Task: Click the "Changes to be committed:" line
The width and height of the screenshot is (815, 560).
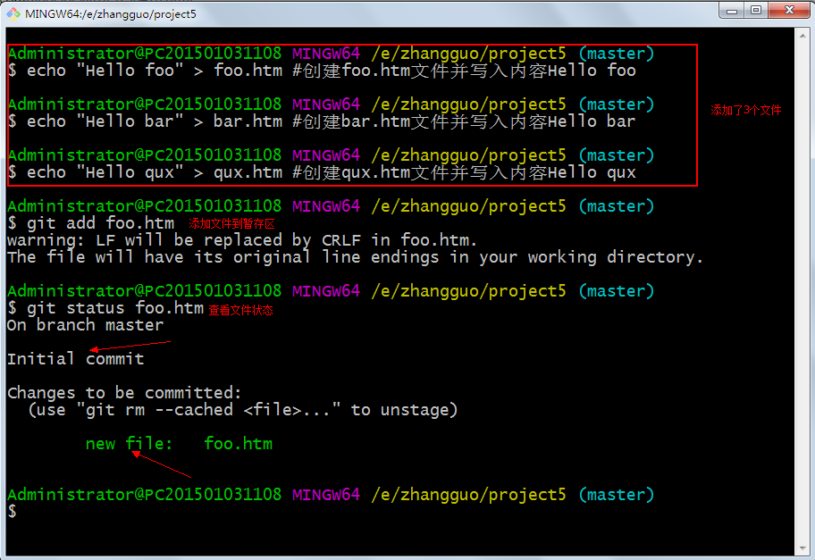Action: click(124, 393)
